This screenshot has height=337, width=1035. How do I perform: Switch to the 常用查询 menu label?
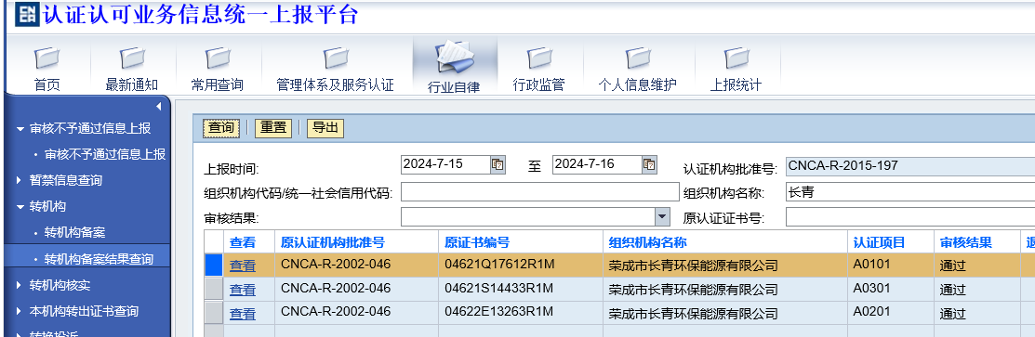(218, 85)
